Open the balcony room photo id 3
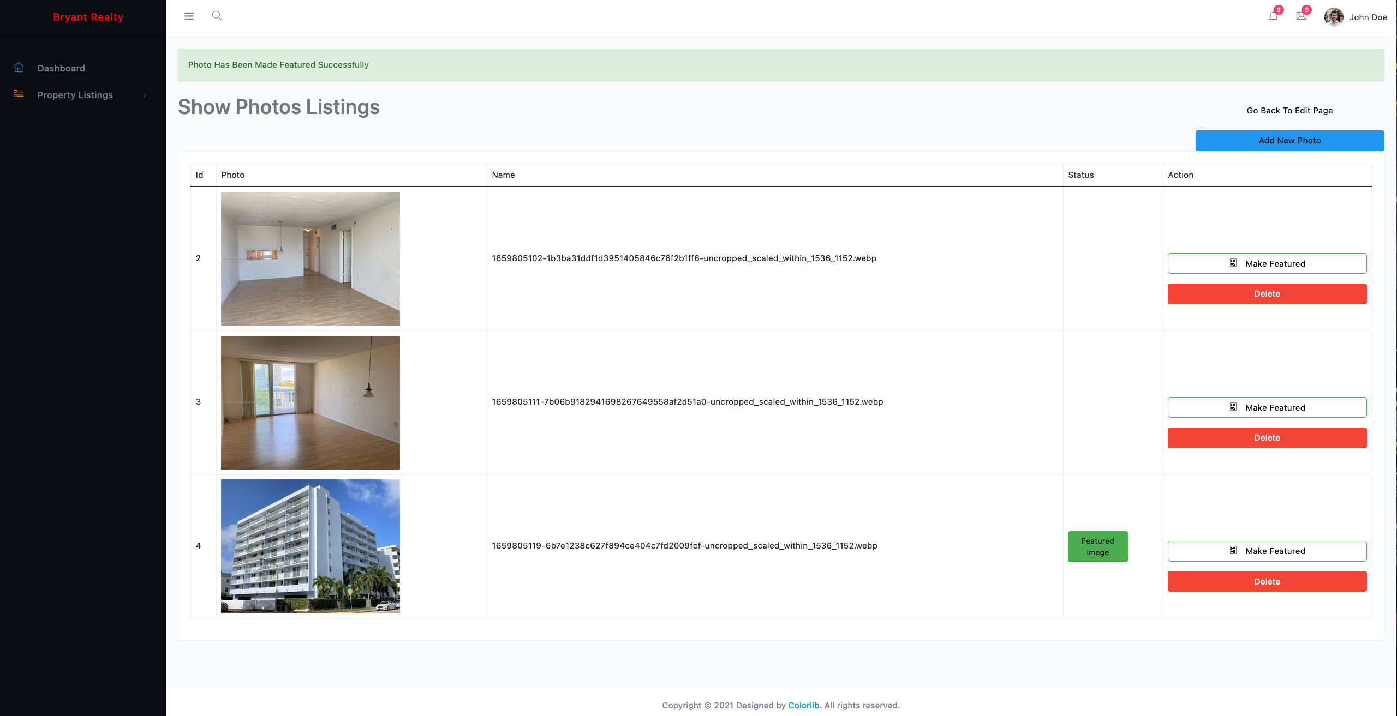This screenshot has width=1397, height=716. pos(310,402)
